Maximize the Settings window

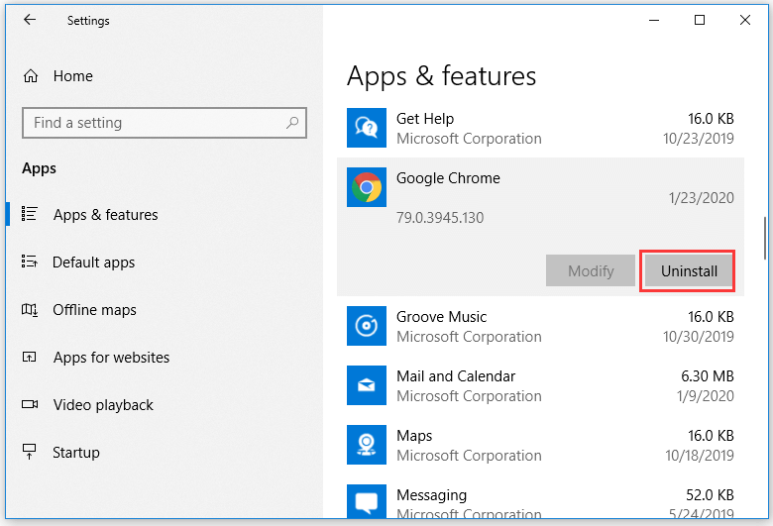coord(699,20)
